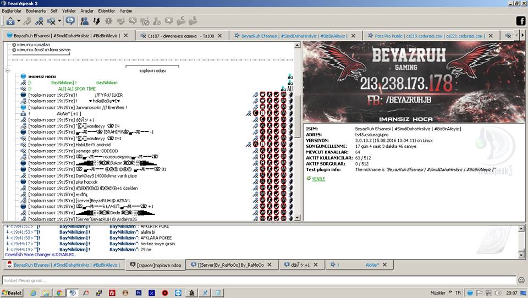Viewport: 528px width, 298px height.
Task: Click the BeyazRuh Gaming banner image
Action: [414, 82]
